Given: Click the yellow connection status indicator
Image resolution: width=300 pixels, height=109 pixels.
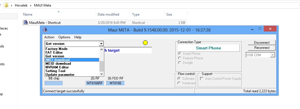Looking at the screenshot, I should (145, 43).
